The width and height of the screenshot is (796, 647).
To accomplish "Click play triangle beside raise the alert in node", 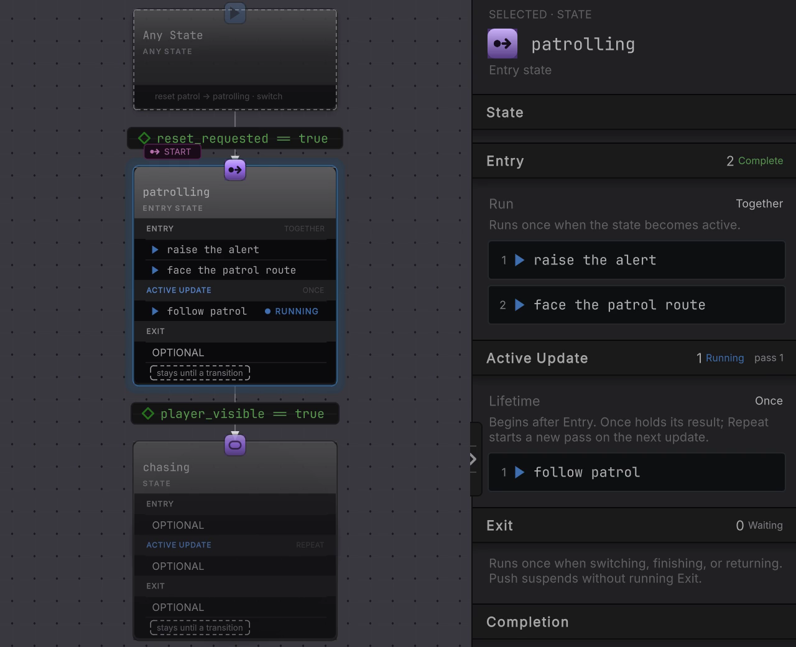I will pos(155,249).
